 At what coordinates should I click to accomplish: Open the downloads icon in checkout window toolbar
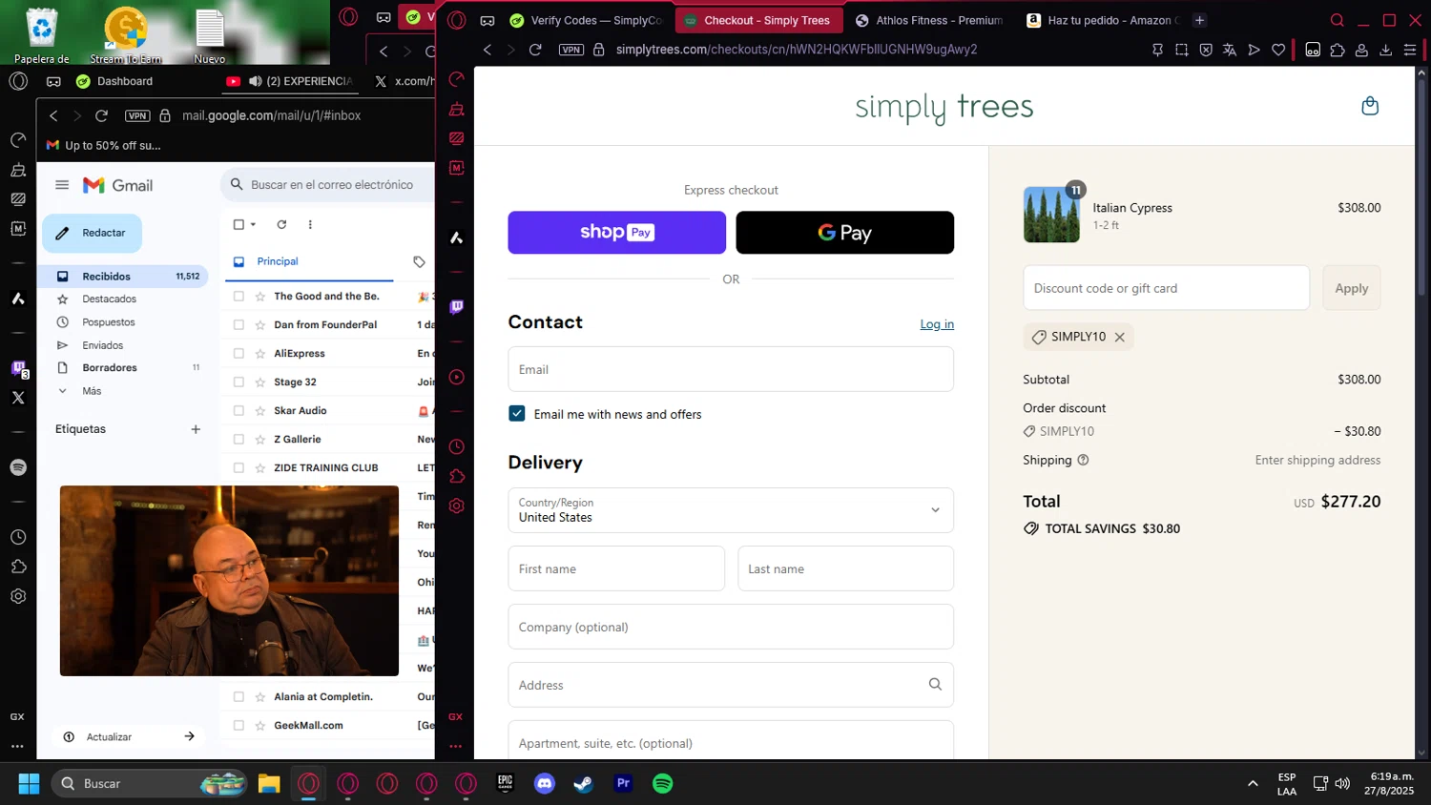[1386, 50]
